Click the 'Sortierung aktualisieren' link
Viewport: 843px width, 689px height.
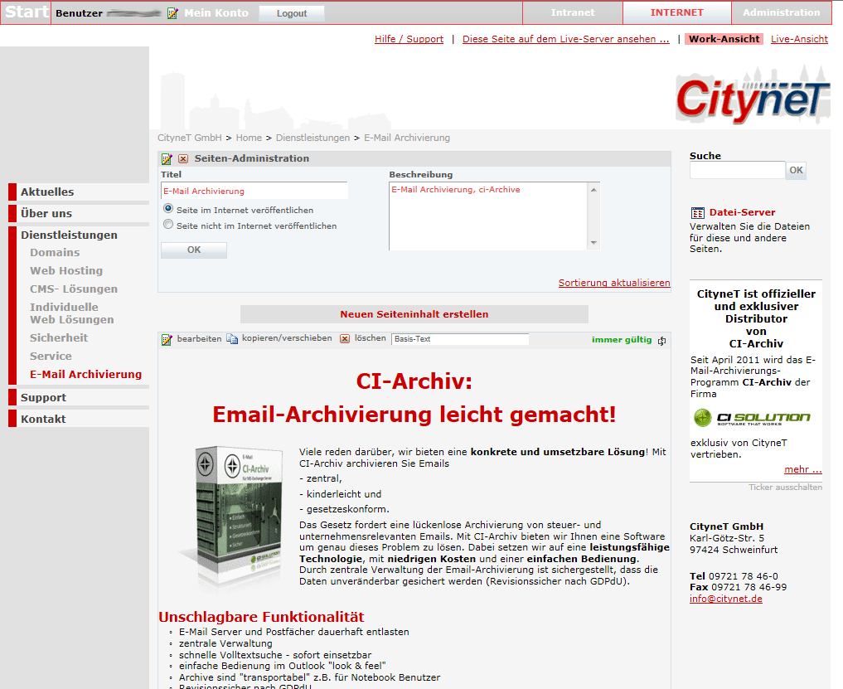click(x=614, y=283)
